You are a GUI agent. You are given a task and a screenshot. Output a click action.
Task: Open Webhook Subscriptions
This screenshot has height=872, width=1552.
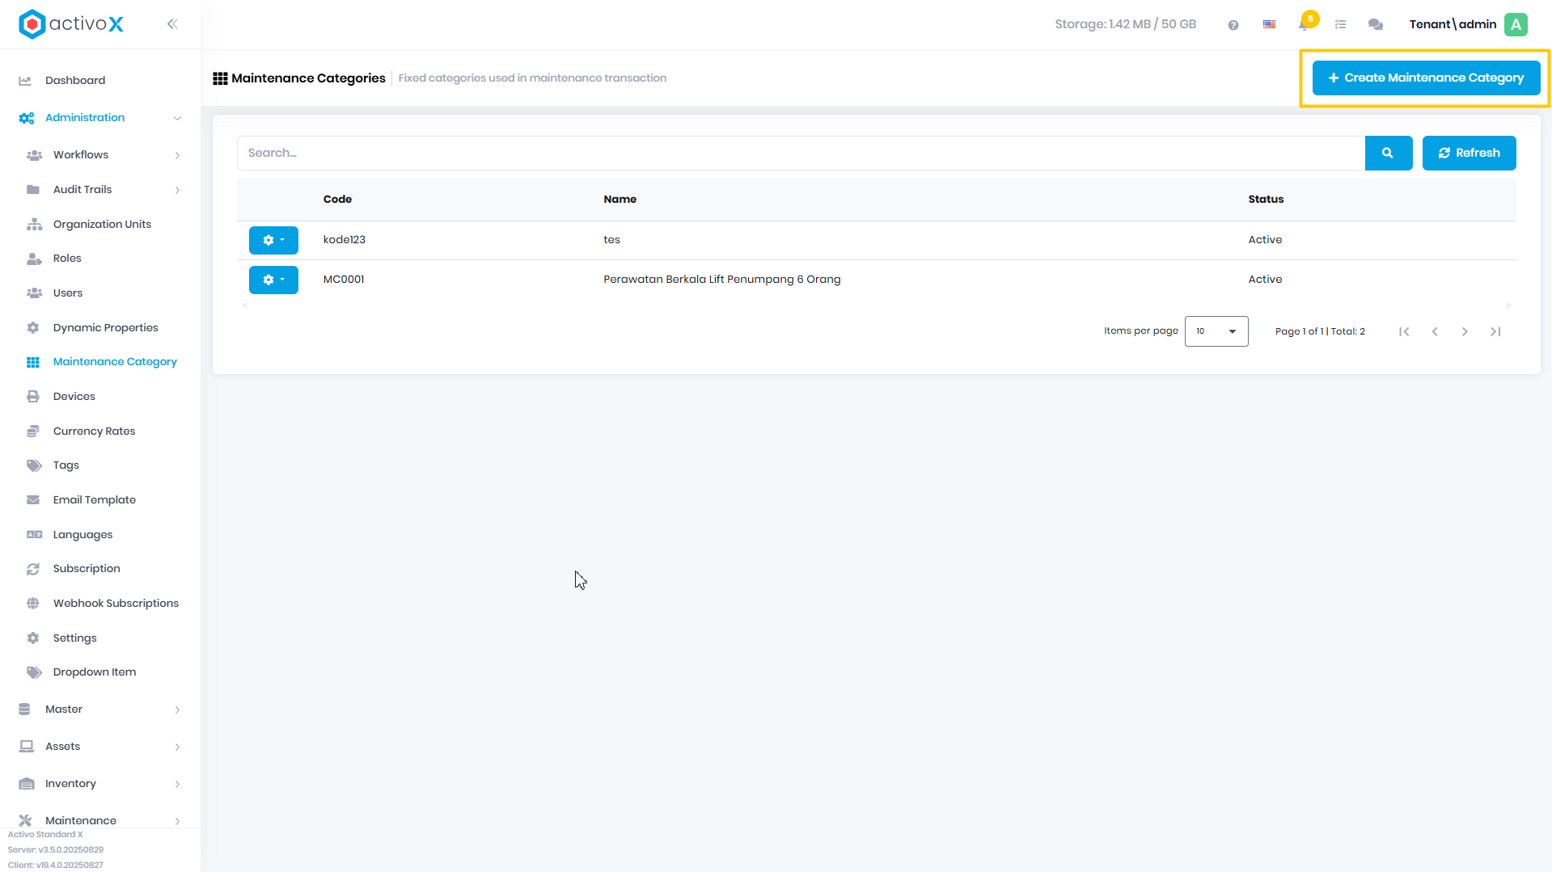(116, 604)
